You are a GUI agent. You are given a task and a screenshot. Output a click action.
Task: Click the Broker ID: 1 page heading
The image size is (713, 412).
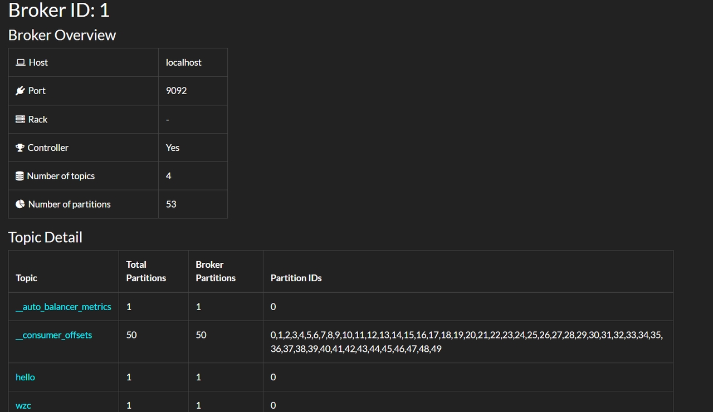coord(59,10)
